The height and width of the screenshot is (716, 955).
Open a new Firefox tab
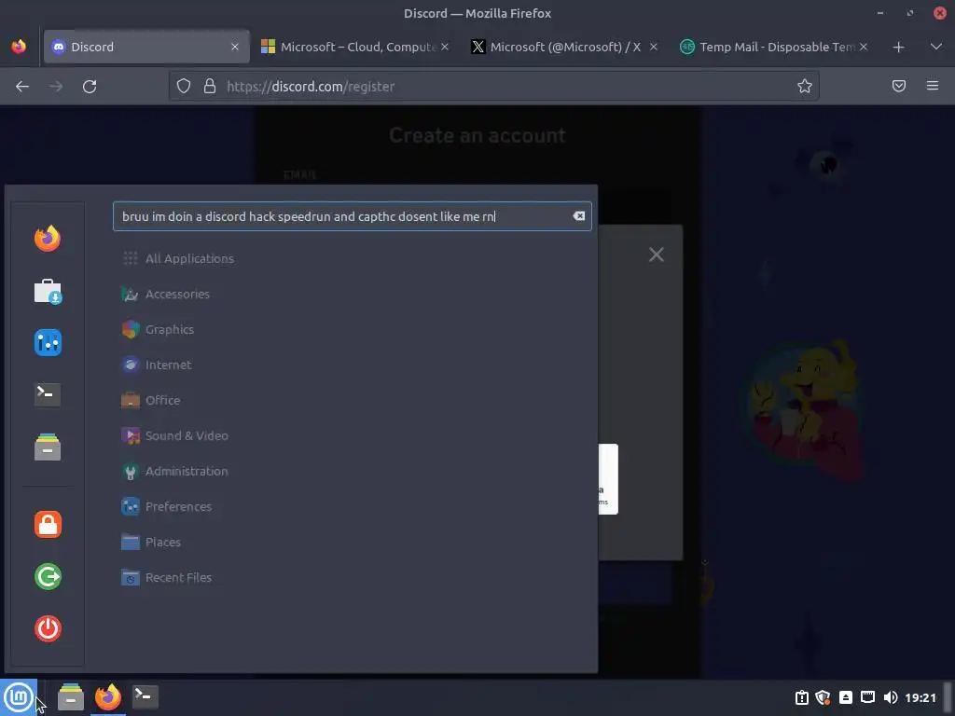coord(898,47)
